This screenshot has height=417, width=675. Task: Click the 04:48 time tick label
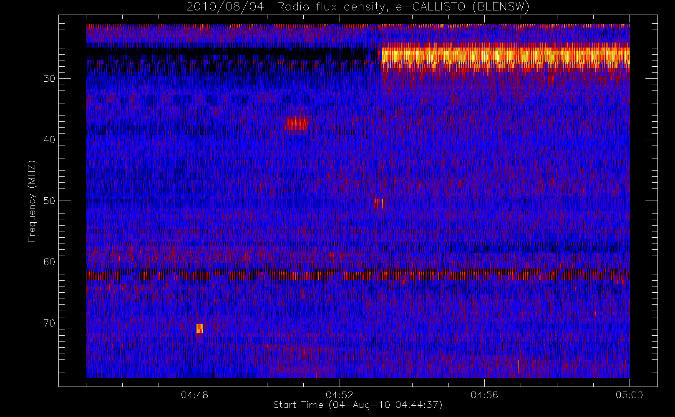[x=195, y=395]
